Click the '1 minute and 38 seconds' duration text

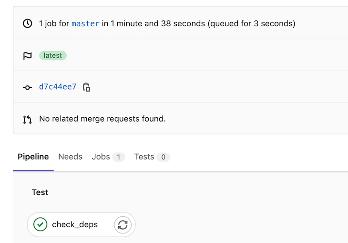pos(158,23)
